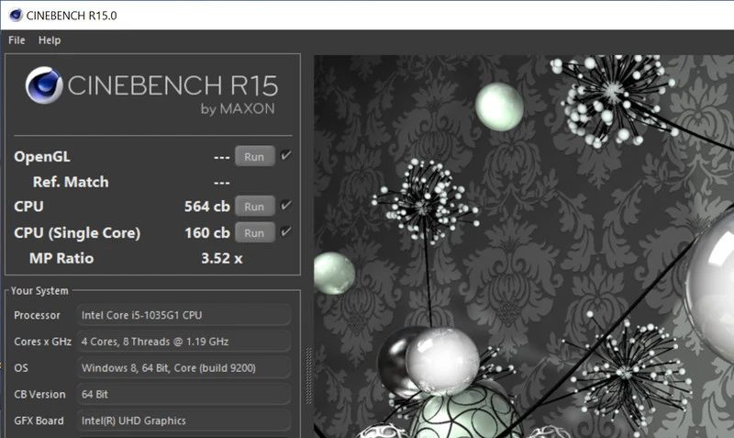
Task: Select the CB Version field
Action: click(183, 394)
